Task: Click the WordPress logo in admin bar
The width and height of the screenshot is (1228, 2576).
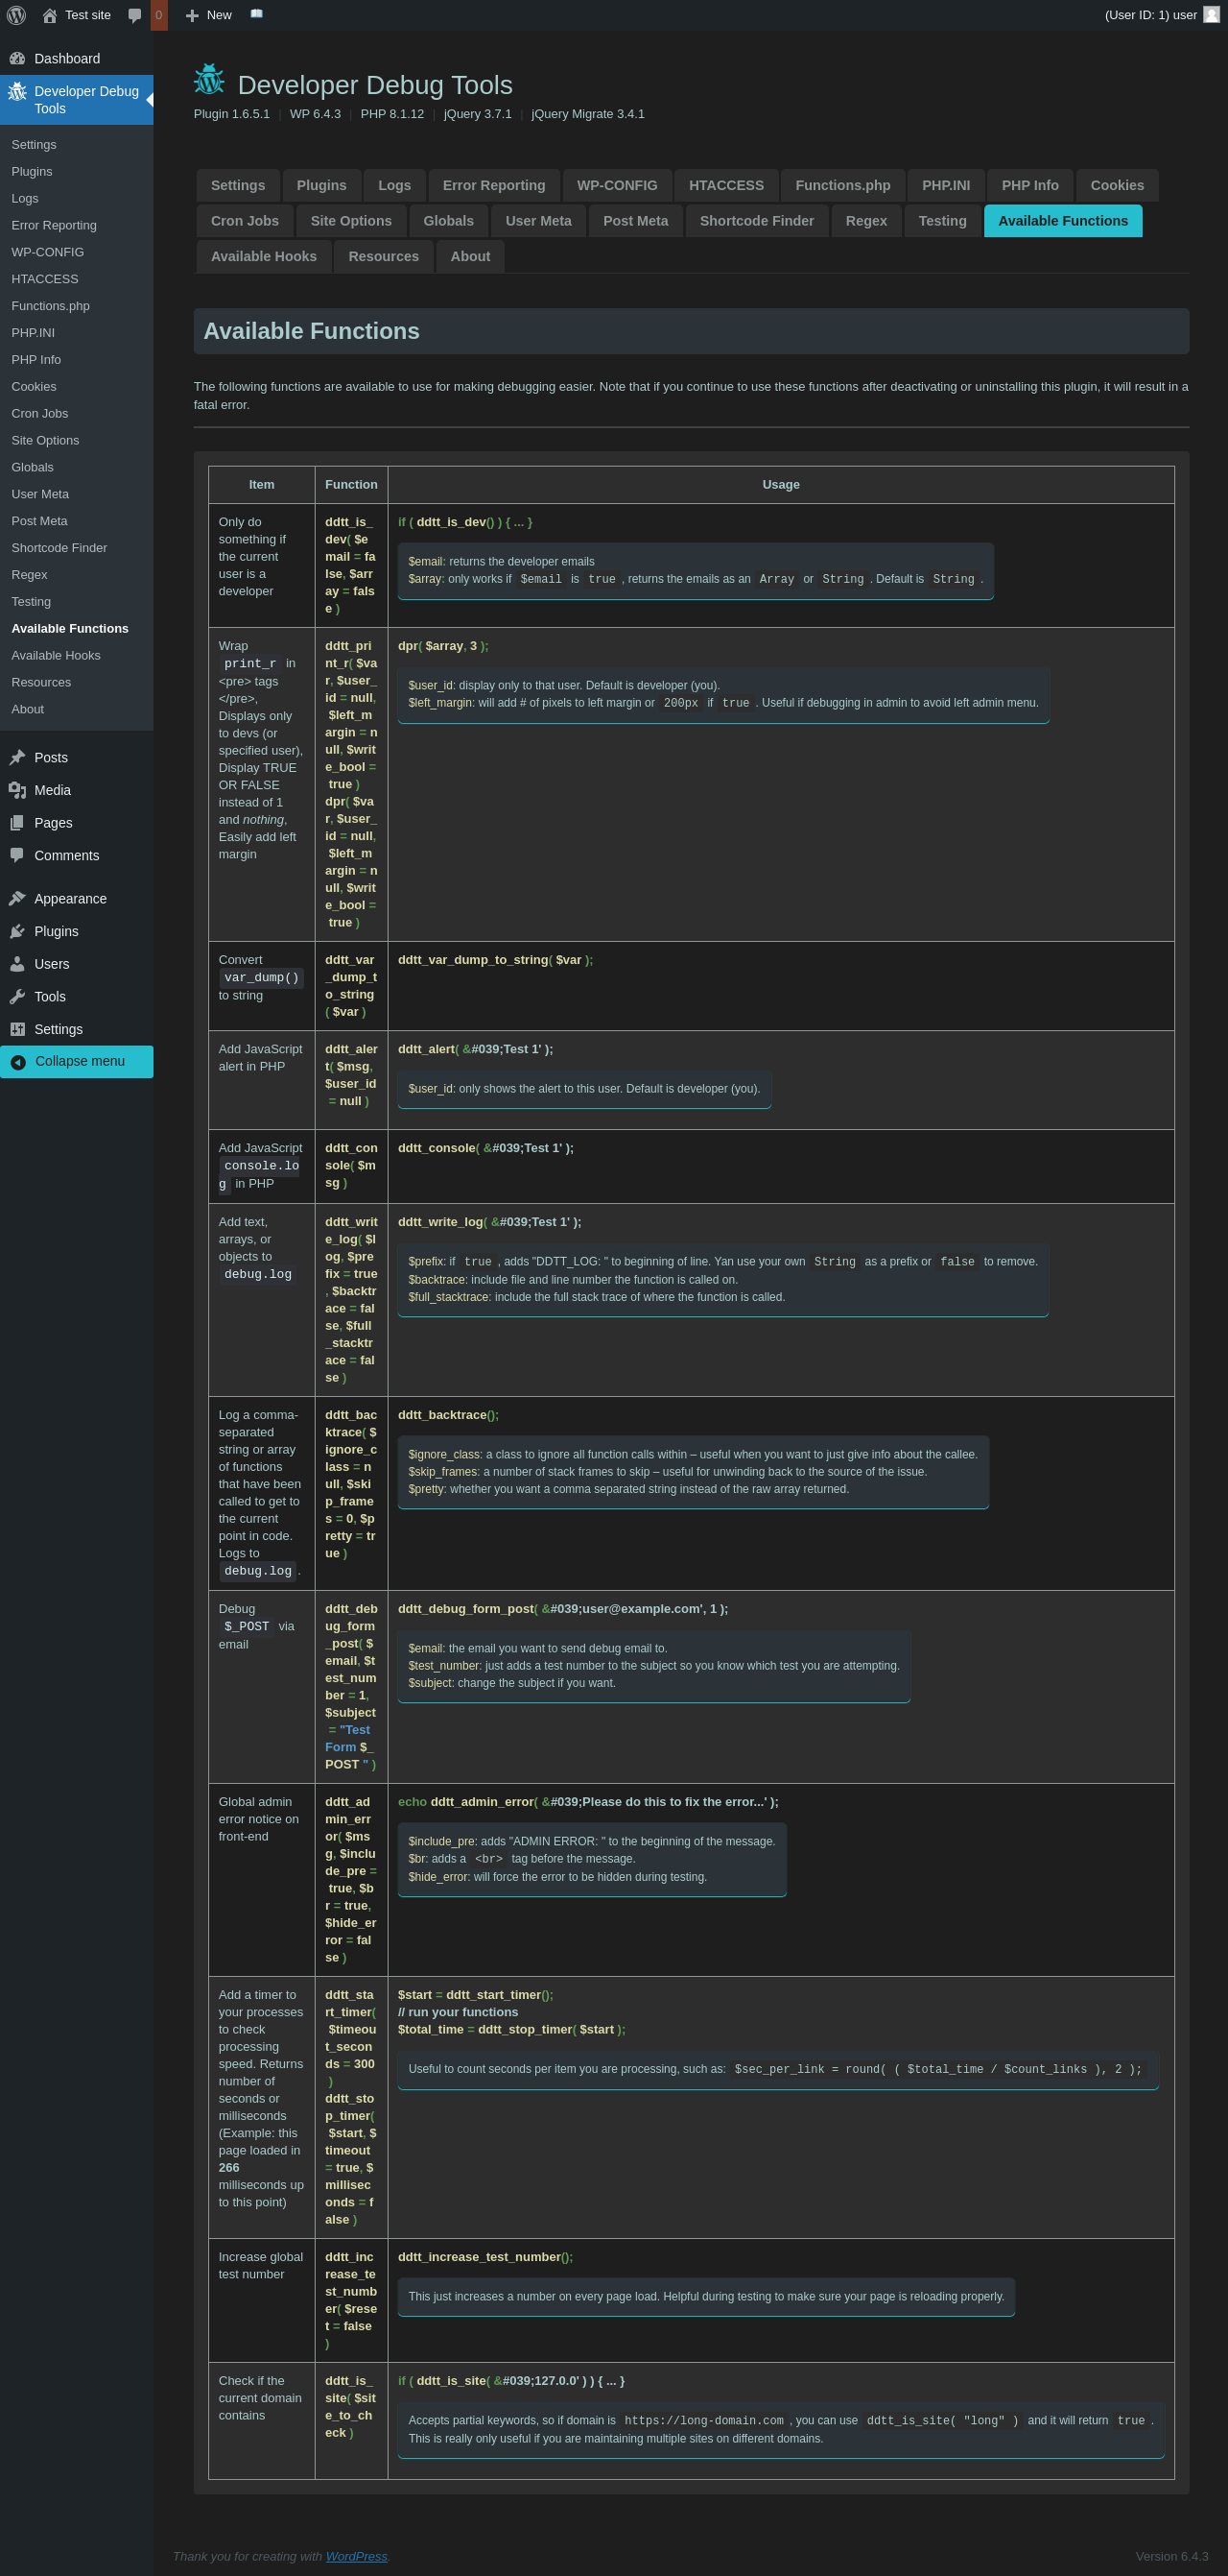Action: coord(16,15)
